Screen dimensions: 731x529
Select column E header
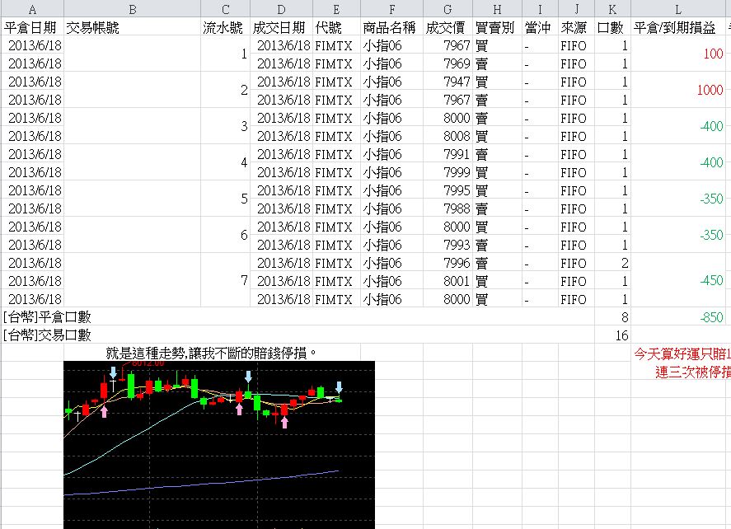(x=336, y=9)
